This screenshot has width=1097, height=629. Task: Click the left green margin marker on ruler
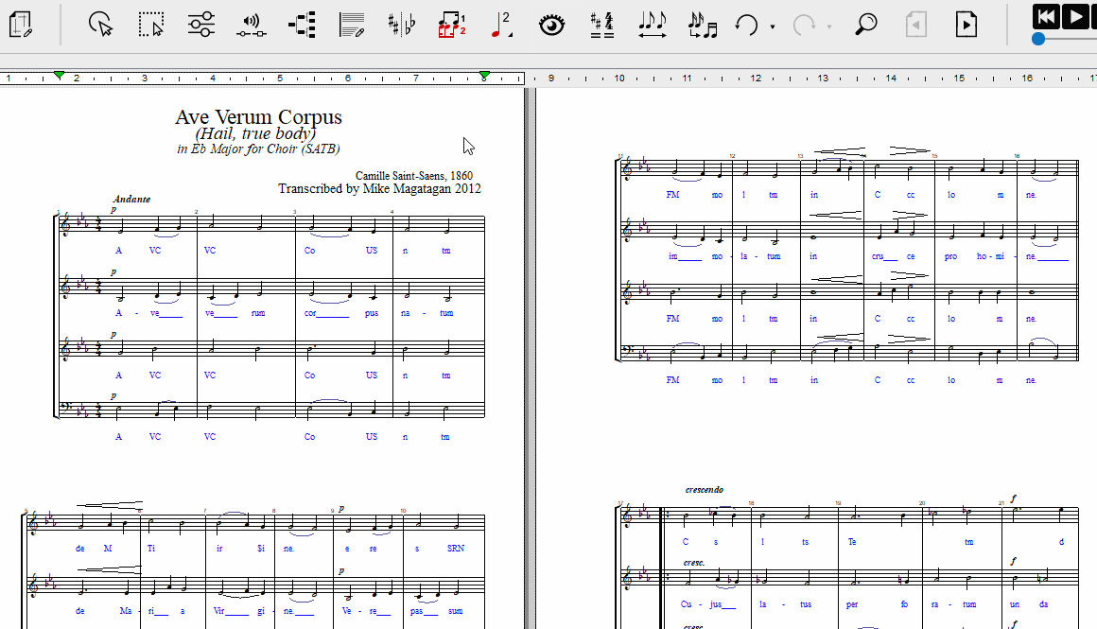pos(59,75)
